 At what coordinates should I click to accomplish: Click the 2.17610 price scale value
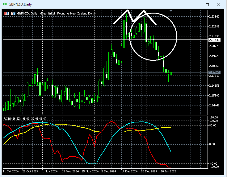click(x=214, y=76)
